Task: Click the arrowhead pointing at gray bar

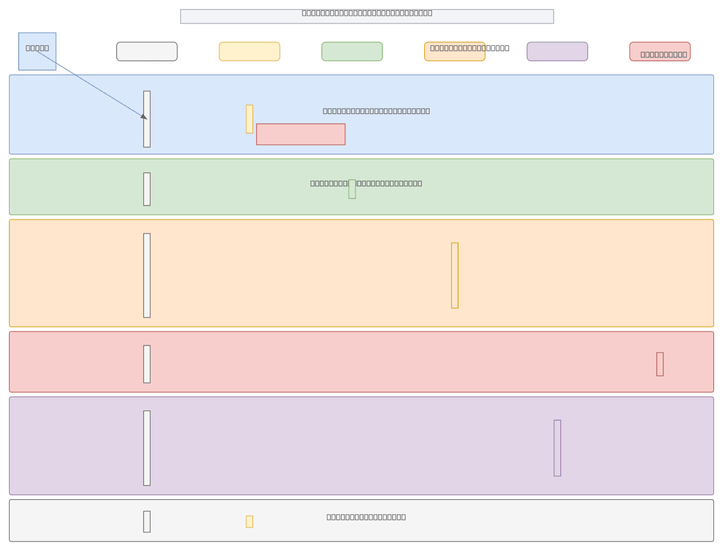Action: [x=144, y=116]
